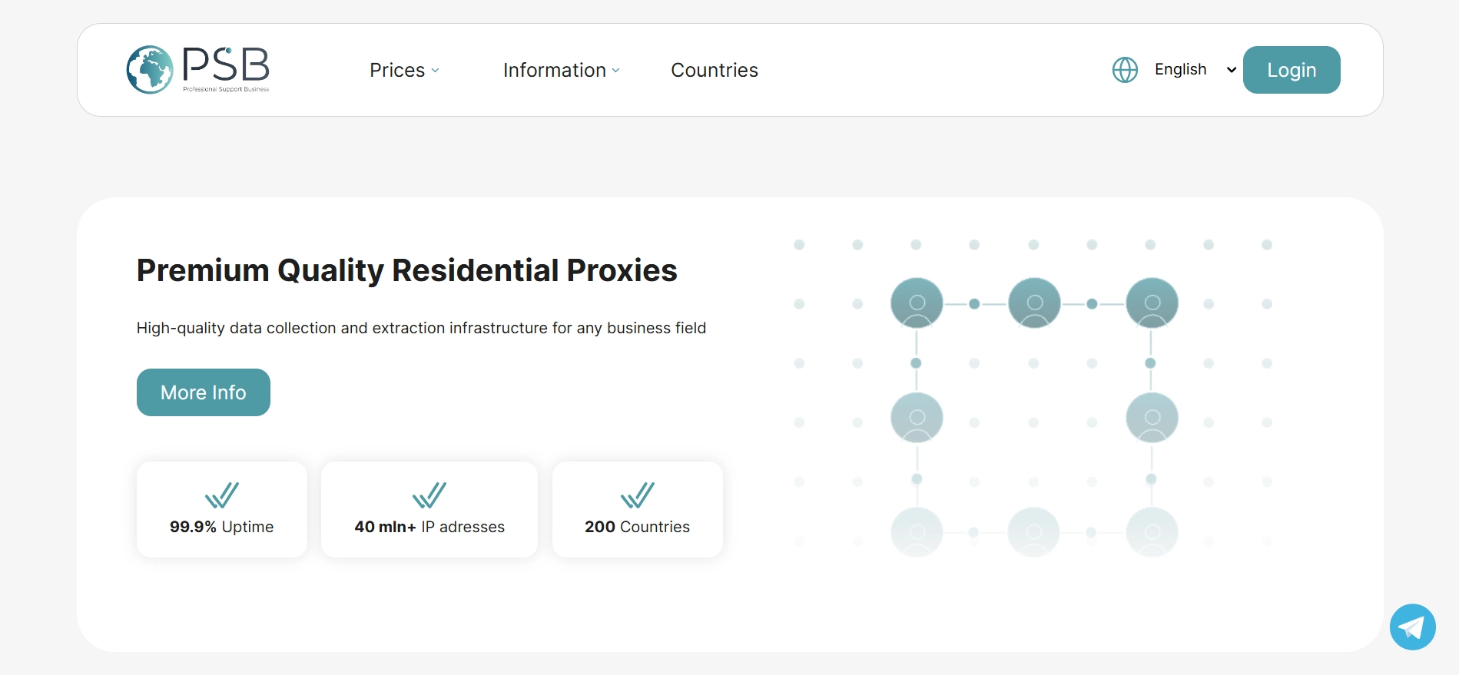Open the Telegram chat bubble
Viewport: 1459px width, 675px height.
(1412, 627)
